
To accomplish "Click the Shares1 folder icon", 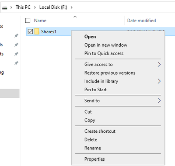I will tap(37, 31).
